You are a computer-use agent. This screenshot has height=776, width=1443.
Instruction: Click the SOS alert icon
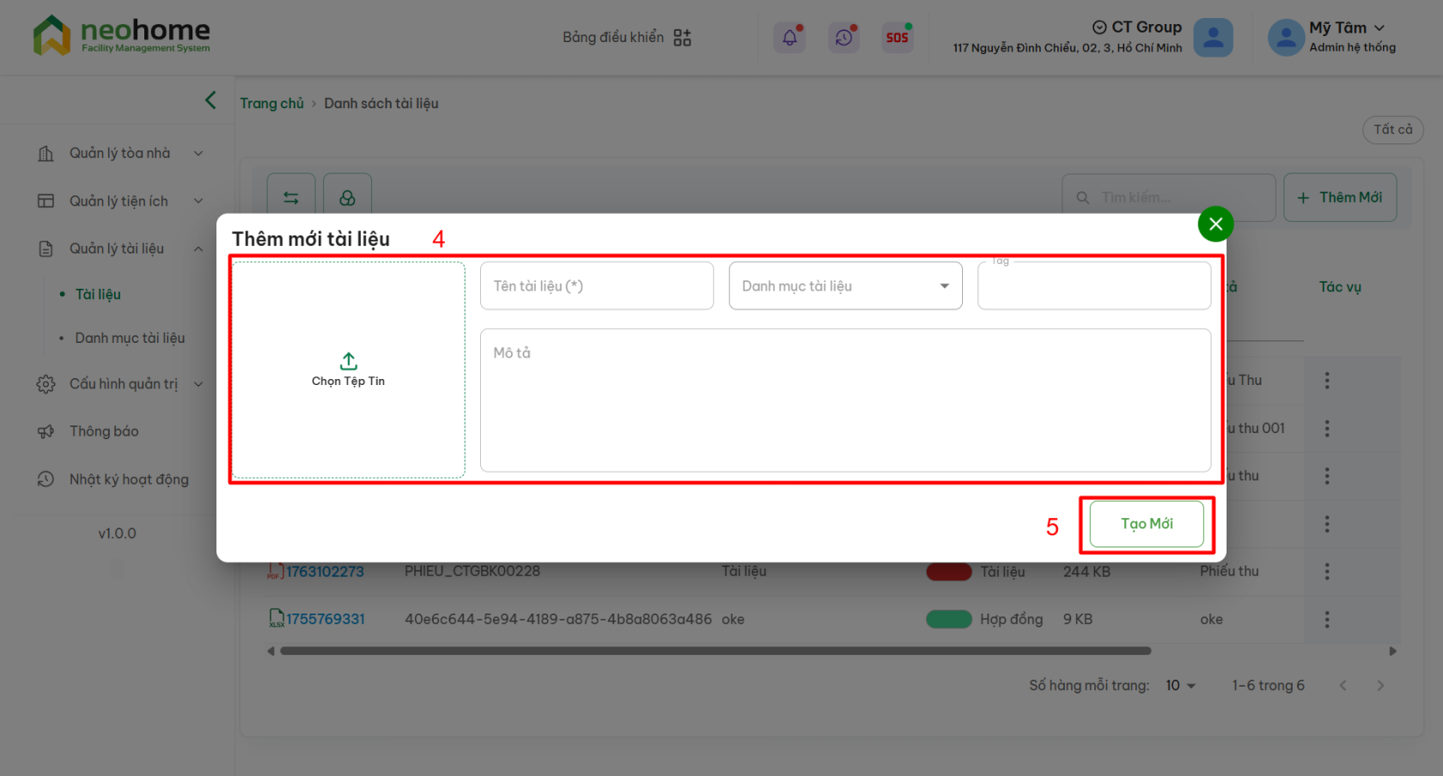pos(897,38)
